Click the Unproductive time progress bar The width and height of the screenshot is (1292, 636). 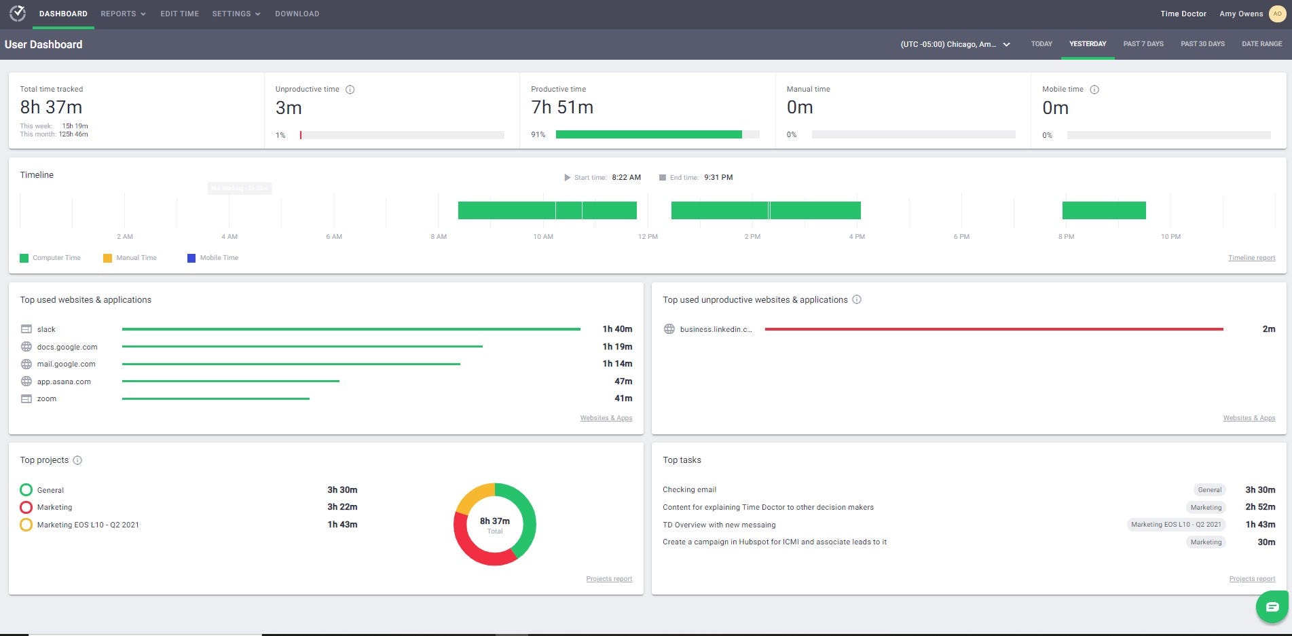pyautogui.click(x=402, y=135)
